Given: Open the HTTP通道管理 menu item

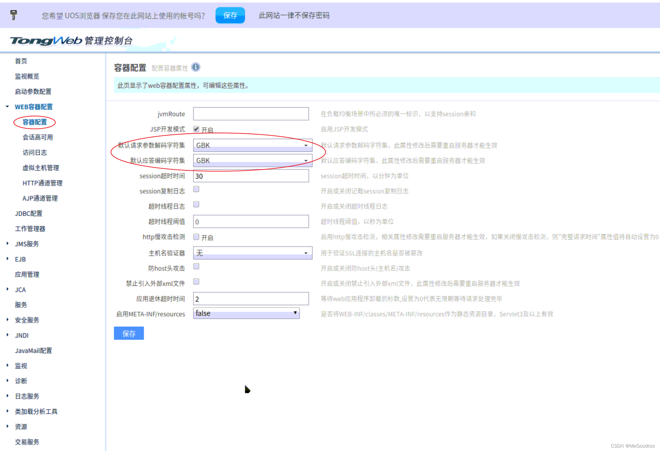Looking at the screenshot, I should tap(42, 183).
